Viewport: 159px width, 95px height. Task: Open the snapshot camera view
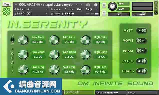pos(88,5)
